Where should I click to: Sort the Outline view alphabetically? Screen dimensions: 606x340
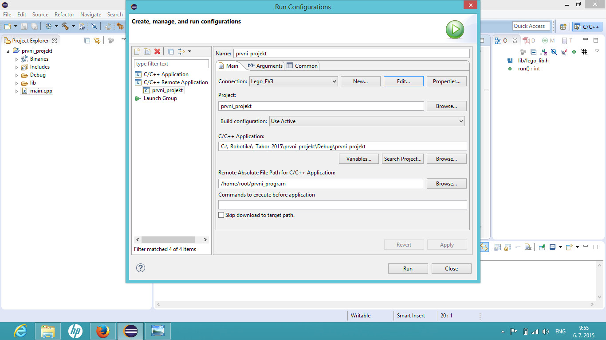543,52
